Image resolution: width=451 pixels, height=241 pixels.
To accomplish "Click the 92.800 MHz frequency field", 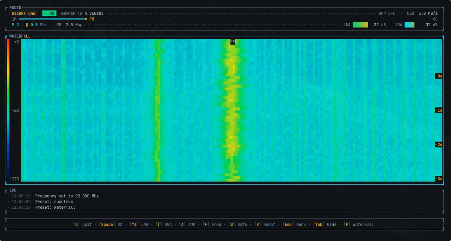I will pyautogui.click(x=29, y=25).
